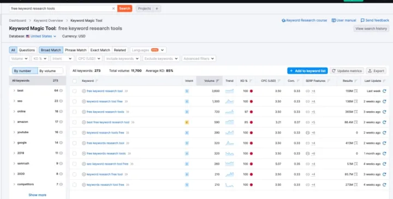
Task: Click View search history button
Action: (371, 28)
